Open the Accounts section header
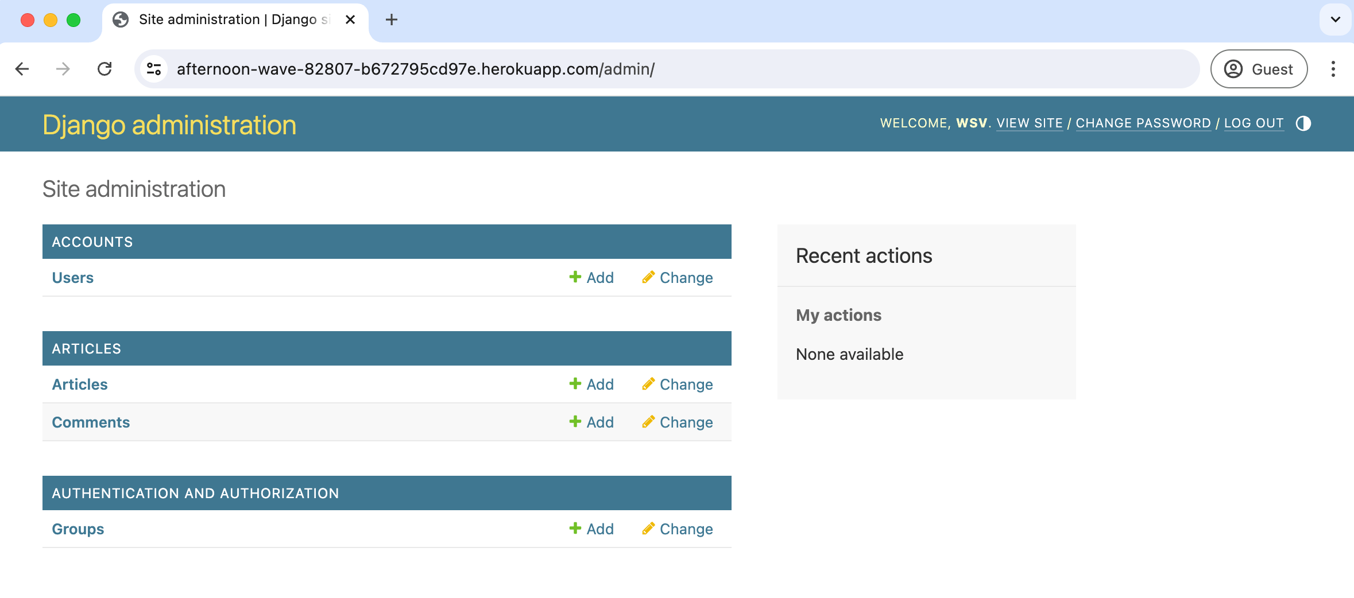The image size is (1354, 598). tap(92, 242)
